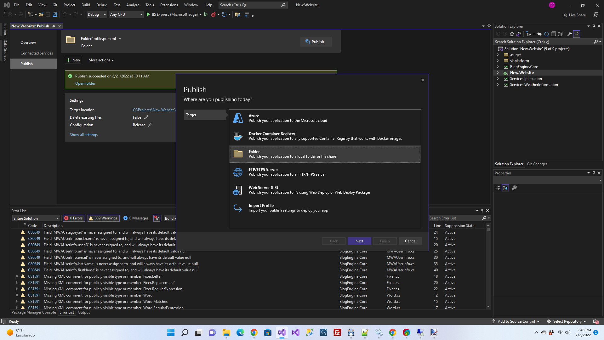Toggle the 339 Warnings filter

(x=103, y=218)
